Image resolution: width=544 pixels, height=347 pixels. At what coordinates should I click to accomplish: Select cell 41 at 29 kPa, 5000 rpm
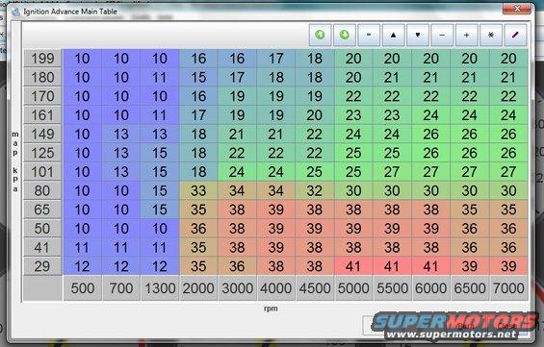click(353, 266)
